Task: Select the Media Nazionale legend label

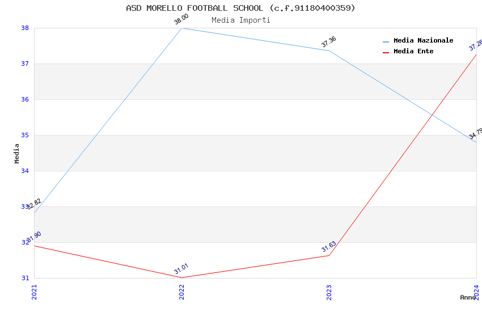Action: [x=423, y=41]
